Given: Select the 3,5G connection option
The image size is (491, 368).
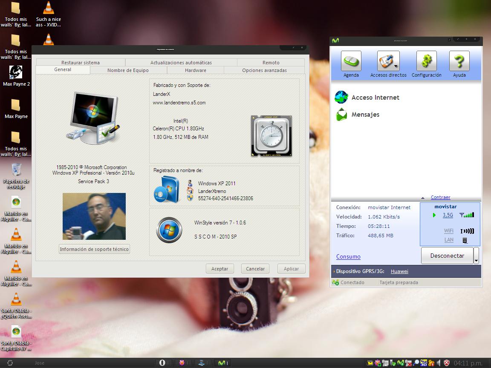Looking at the screenshot, I should pyautogui.click(x=448, y=215).
